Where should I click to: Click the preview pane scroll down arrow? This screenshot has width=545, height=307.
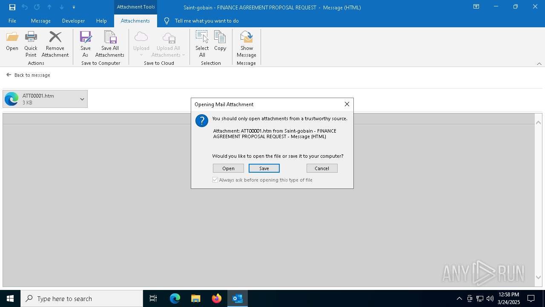click(x=539, y=277)
